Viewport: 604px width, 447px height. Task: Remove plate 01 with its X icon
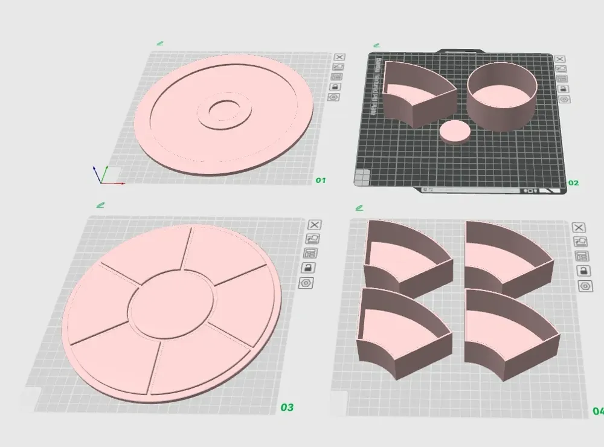pos(339,57)
